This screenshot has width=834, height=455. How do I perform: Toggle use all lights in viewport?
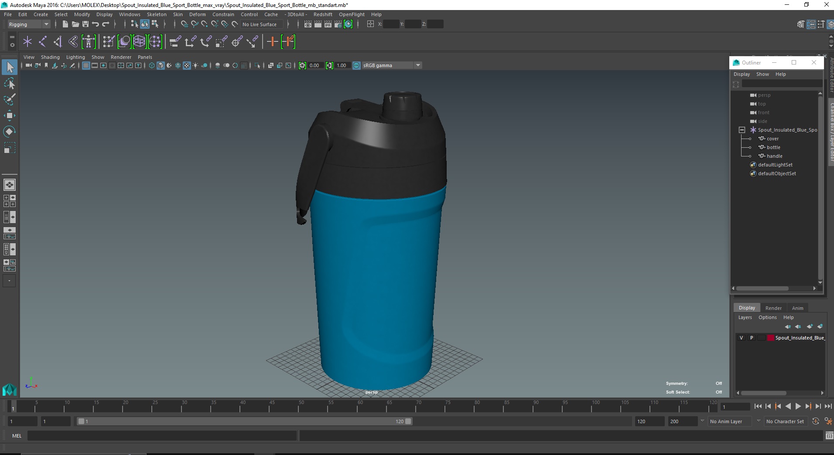(x=195, y=65)
